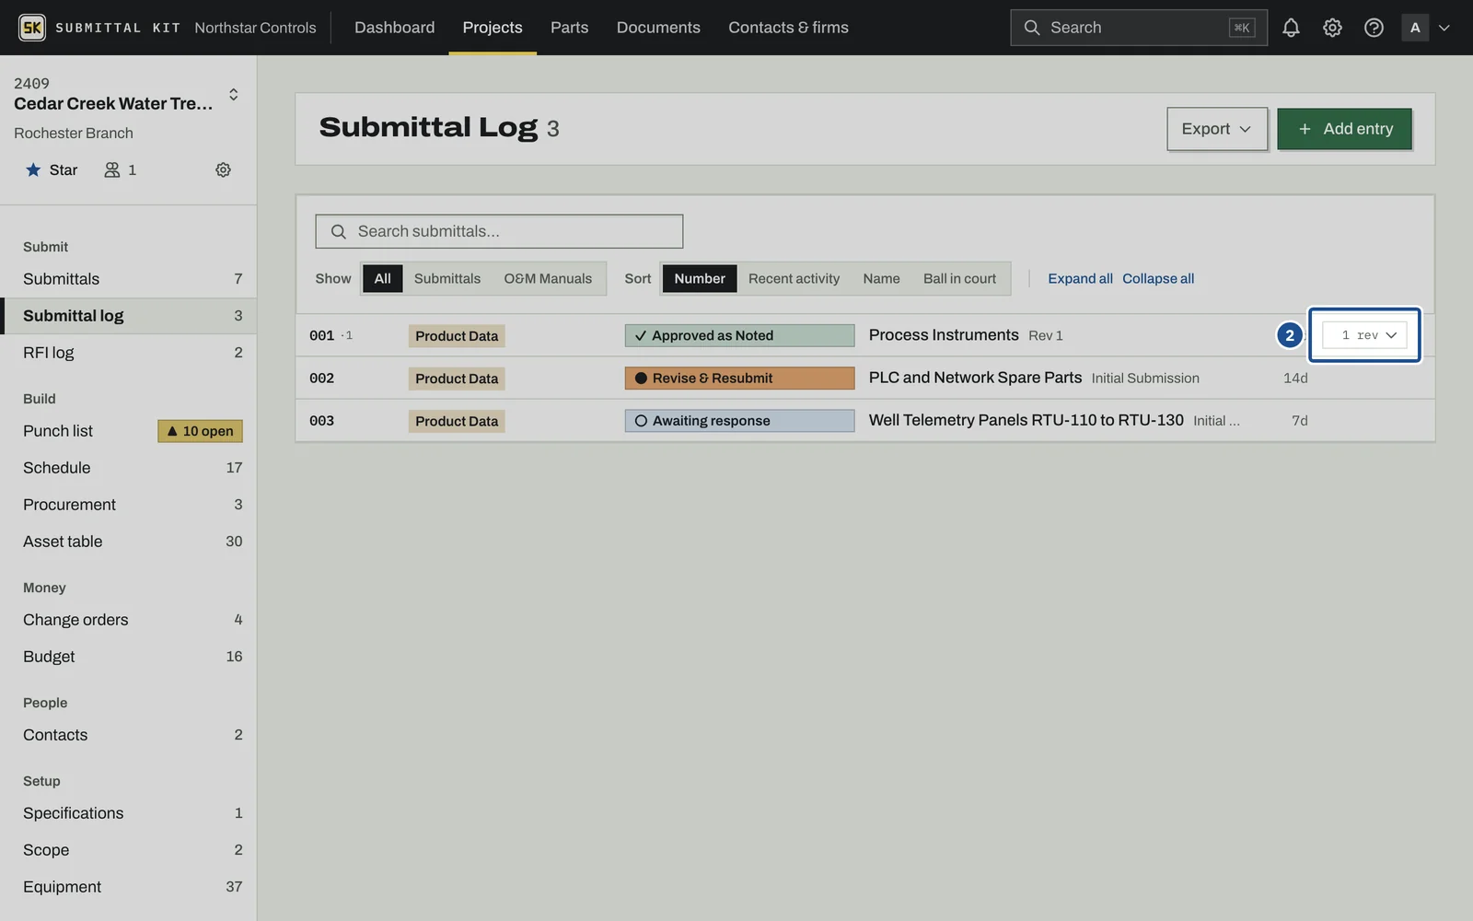Screen dimensions: 1473x921
Task: Click the Revise & Resubmit status
Action: pos(739,378)
